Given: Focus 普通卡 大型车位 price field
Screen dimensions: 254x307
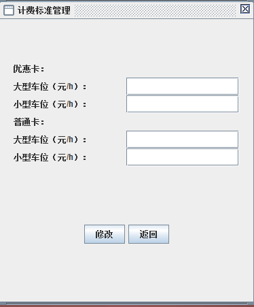Looking at the screenshot, I should [182, 140].
